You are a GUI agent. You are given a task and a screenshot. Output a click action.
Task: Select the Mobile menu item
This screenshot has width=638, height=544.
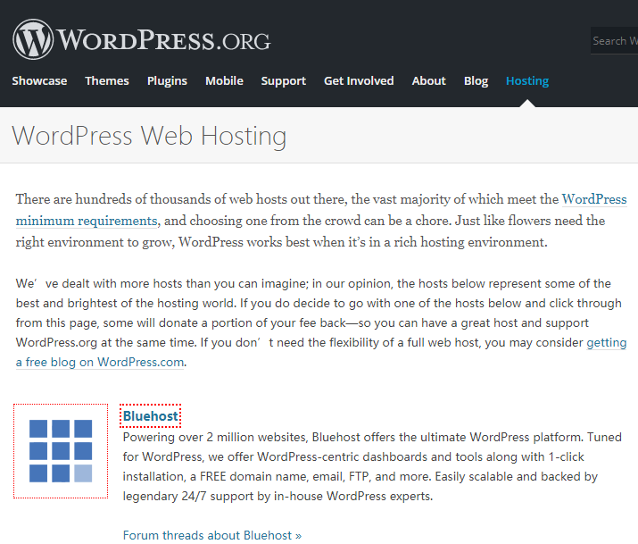point(224,80)
